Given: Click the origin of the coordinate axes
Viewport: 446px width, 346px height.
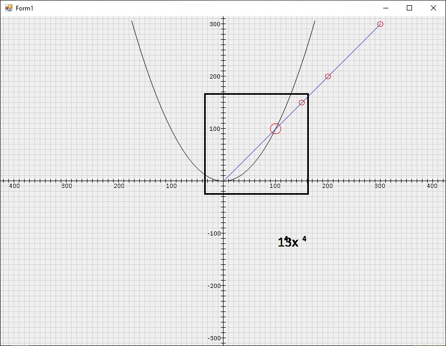Looking at the screenshot, I should 224,181.
